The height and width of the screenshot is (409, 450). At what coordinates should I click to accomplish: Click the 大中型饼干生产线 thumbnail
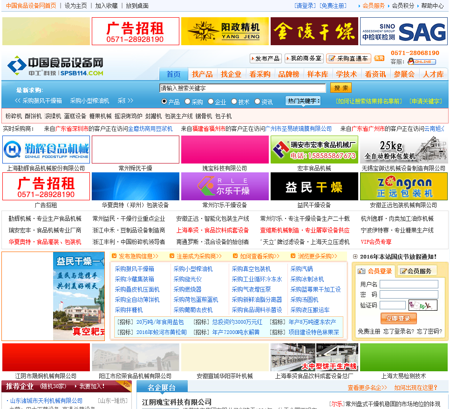coord(314,357)
